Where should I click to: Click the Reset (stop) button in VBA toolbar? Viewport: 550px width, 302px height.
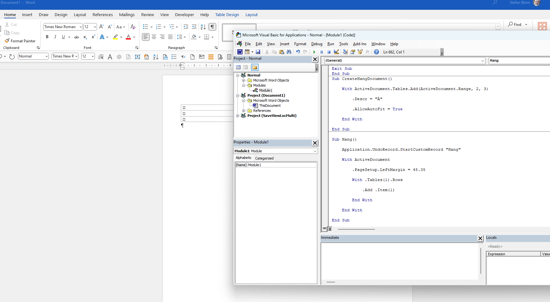pos(329,52)
